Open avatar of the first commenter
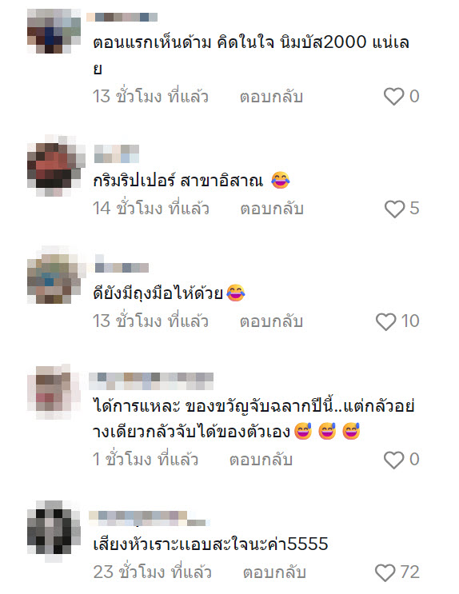Viewport: 459px width, 594px height. [x=54, y=31]
